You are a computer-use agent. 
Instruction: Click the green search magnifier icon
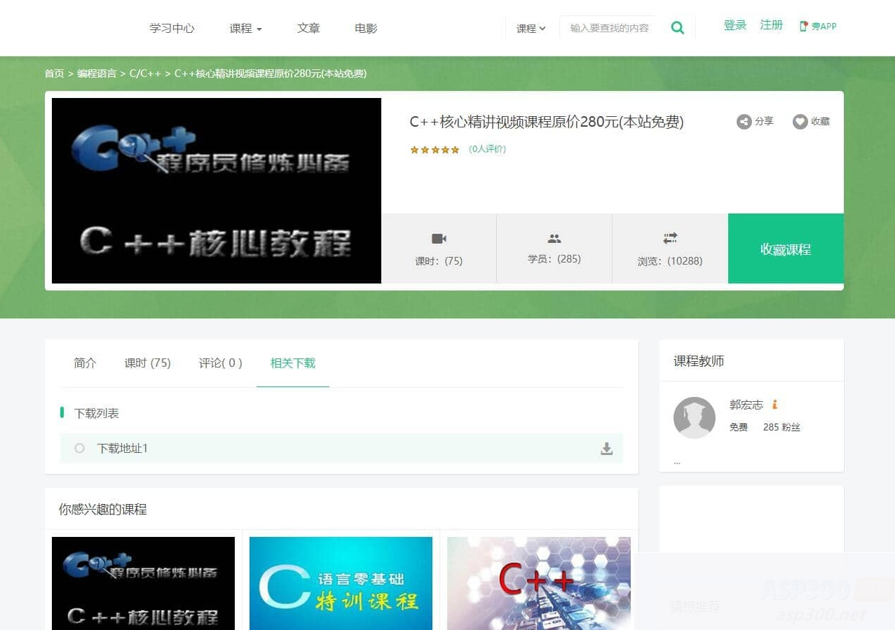(676, 27)
